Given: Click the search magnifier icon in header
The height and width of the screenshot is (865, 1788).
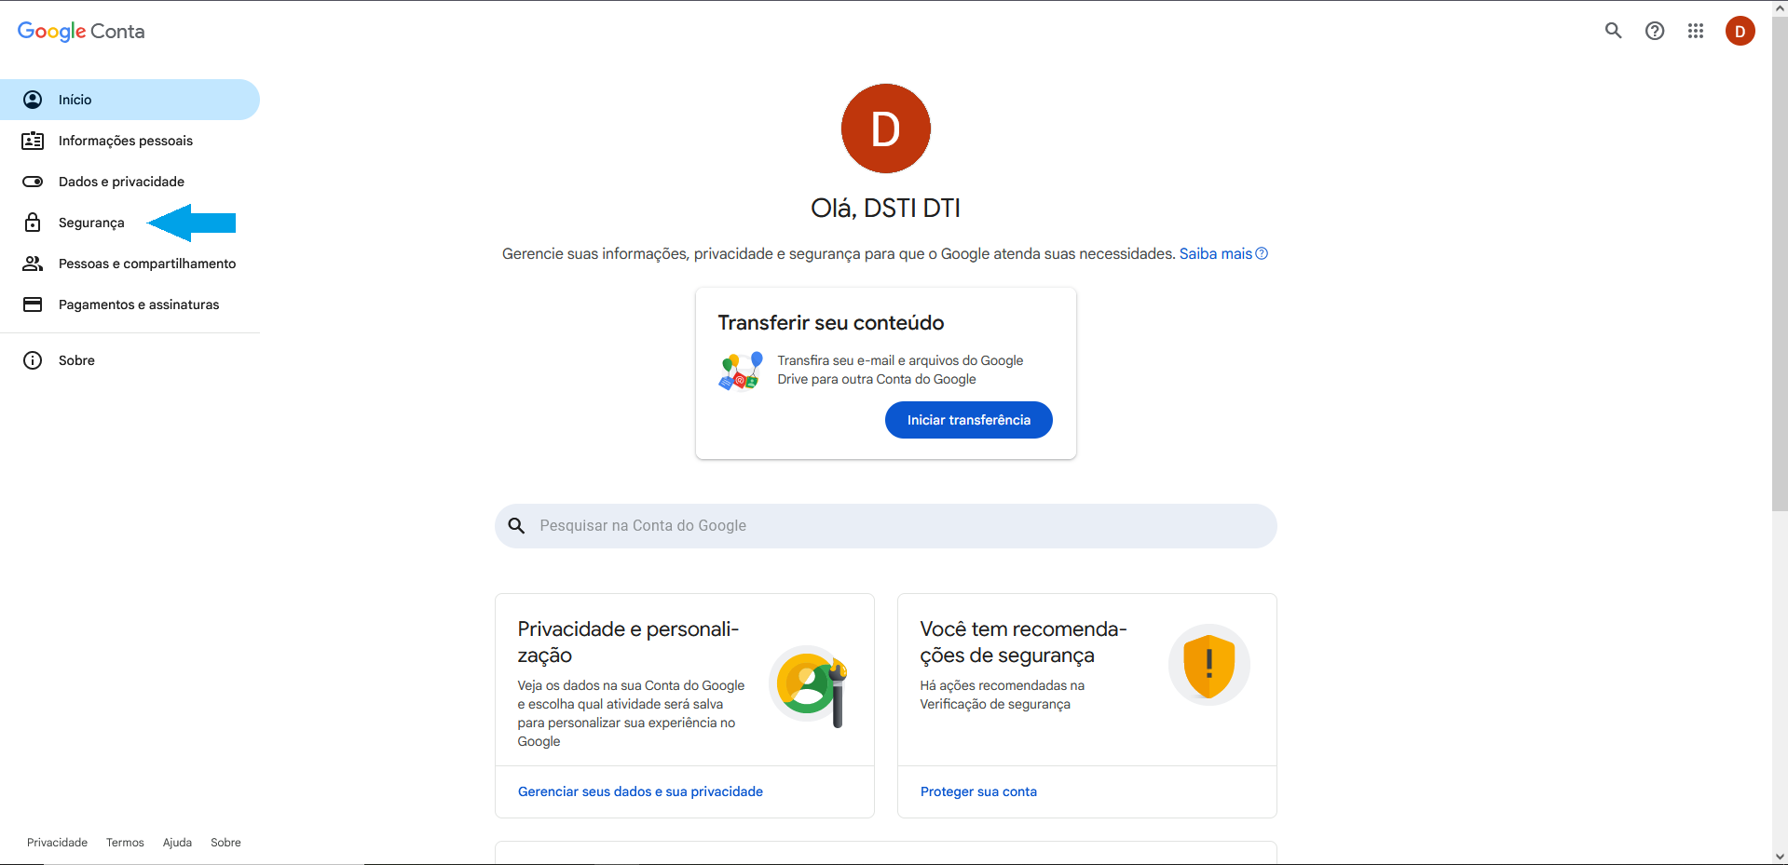Looking at the screenshot, I should pyautogui.click(x=1613, y=31).
